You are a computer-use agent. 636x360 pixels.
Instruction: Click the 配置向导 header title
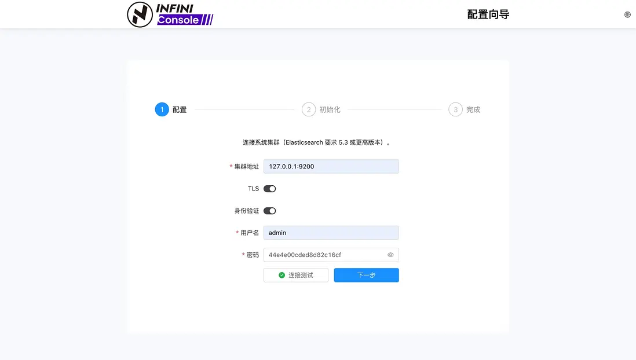(488, 14)
